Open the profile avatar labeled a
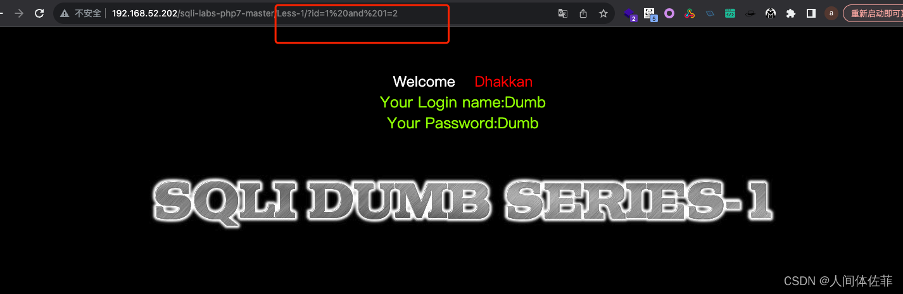The height and width of the screenshot is (294, 903). point(831,13)
